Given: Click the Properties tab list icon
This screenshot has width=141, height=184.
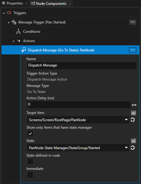Looking at the screenshot, I should click(4, 3).
